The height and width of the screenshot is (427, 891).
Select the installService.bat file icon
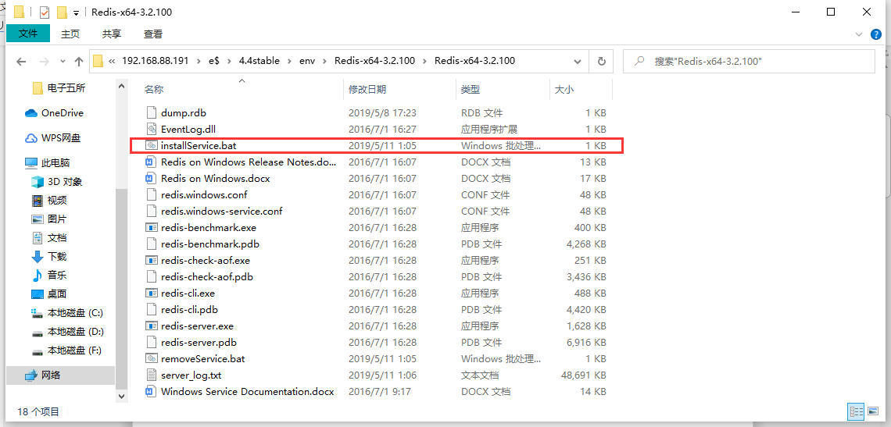pos(151,145)
